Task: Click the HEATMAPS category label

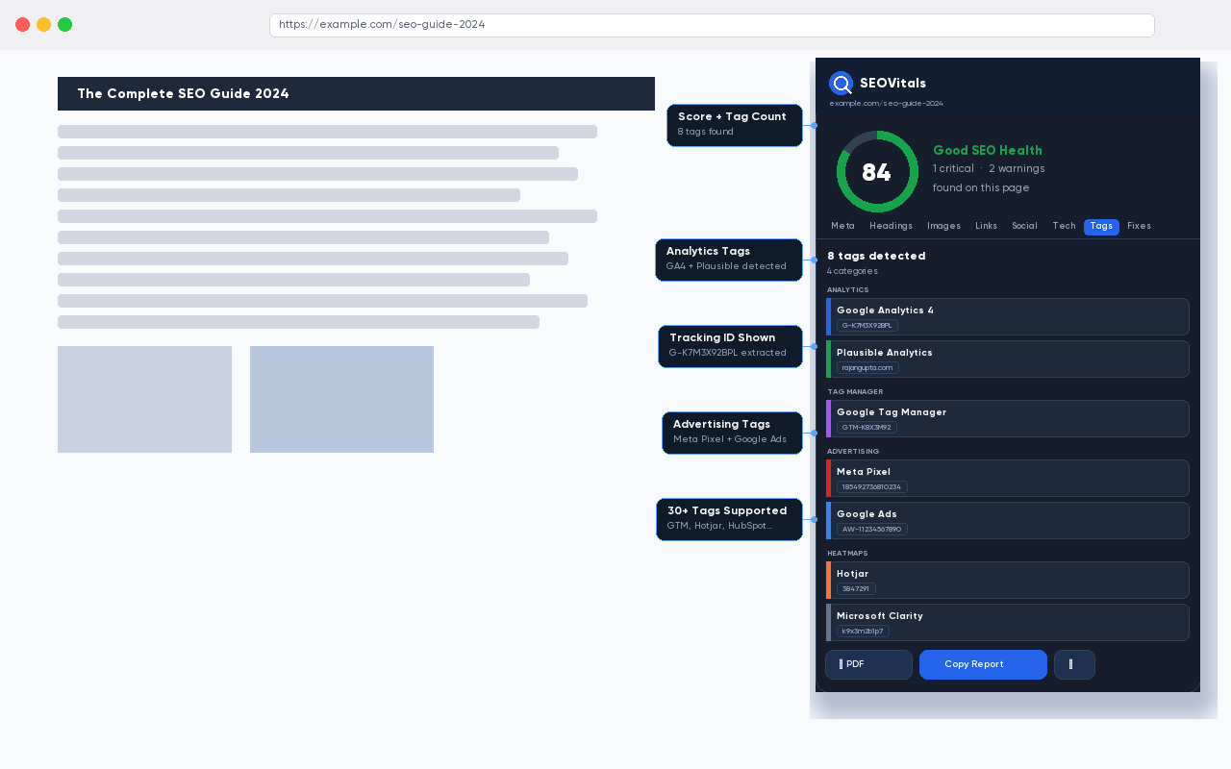Action: [x=847, y=553]
